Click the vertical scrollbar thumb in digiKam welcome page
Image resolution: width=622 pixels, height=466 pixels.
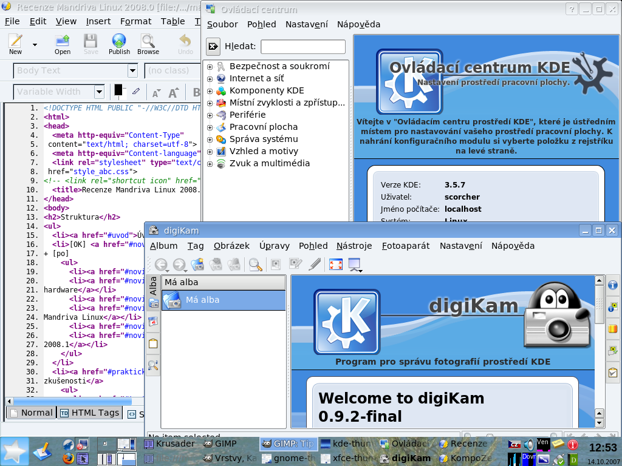point(600,303)
